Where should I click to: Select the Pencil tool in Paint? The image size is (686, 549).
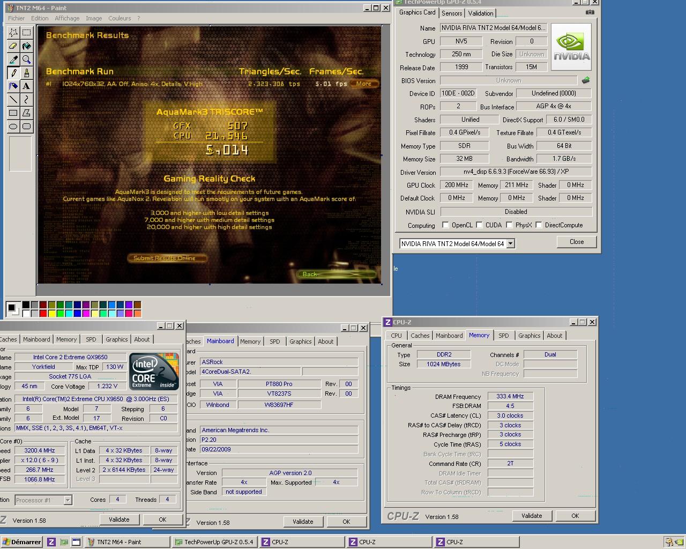pos(13,73)
